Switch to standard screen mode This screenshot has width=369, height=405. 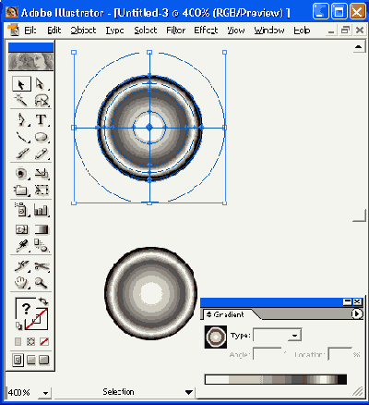coord(18,360)
